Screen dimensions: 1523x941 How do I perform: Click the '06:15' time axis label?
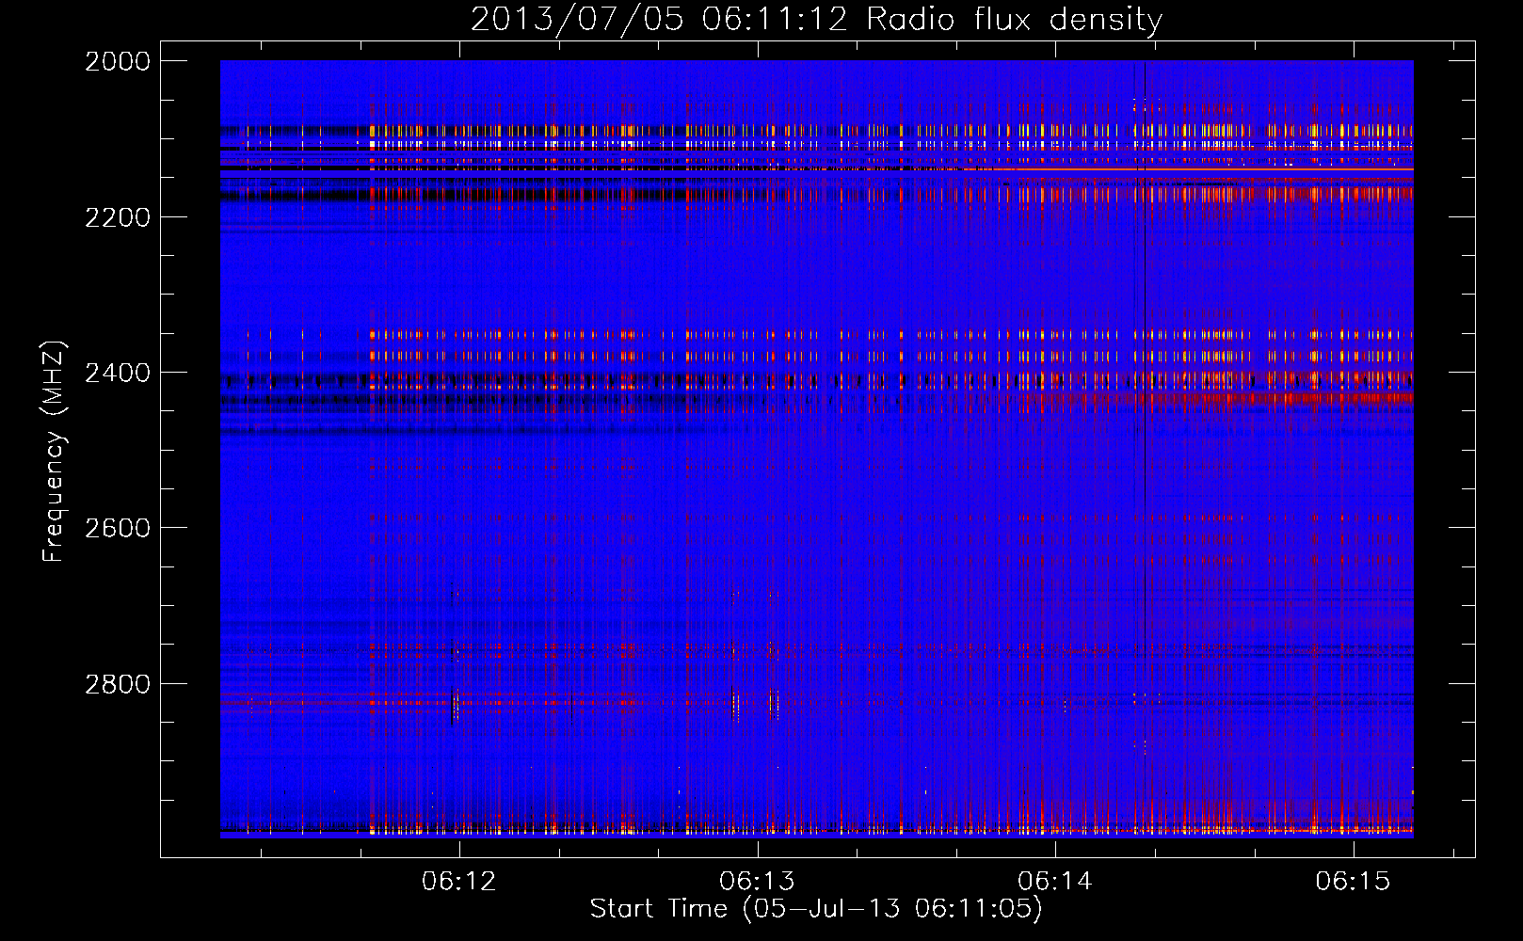(x=1353, y=881)
